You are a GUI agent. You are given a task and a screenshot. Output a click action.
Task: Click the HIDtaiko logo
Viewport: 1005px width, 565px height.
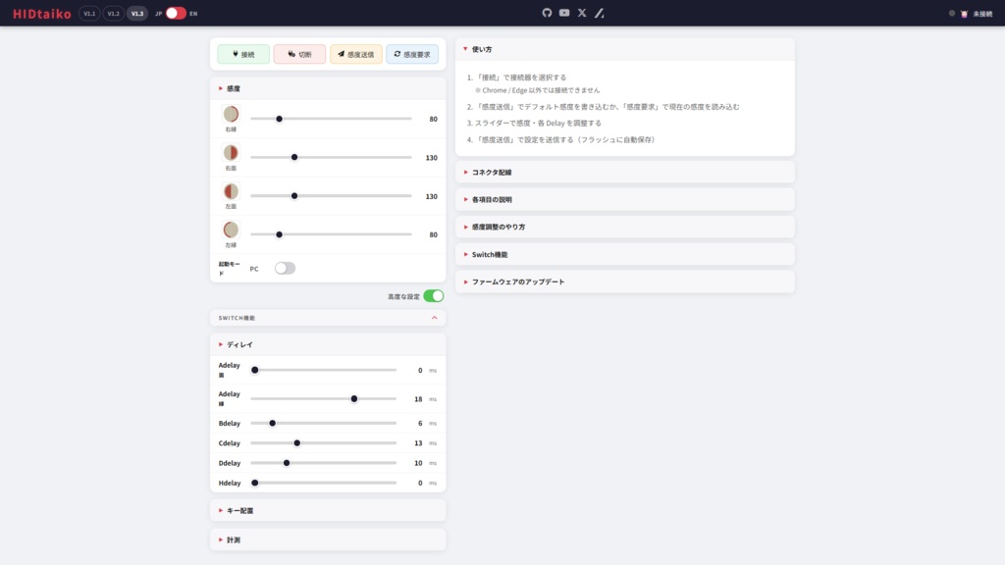tap(41, 14)
